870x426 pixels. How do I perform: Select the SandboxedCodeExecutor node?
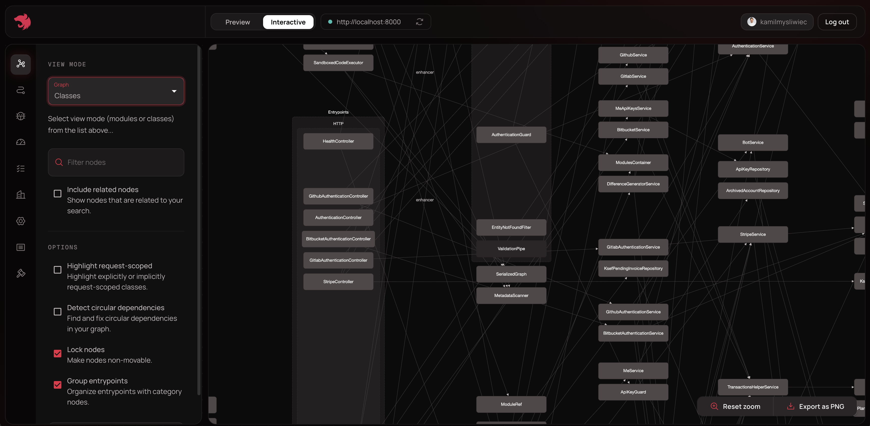(x=338, y=63)
